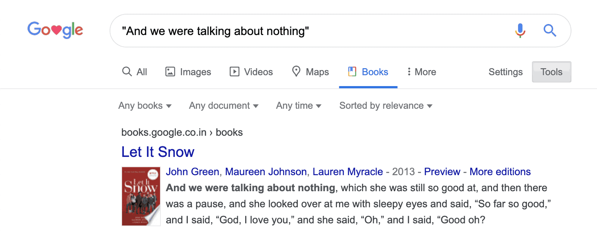
Task: Click the blue search magnifier icon
Action: (550, 31)
